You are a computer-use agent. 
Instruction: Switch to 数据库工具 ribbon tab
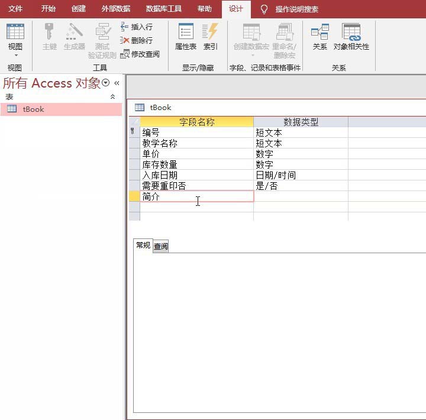click(x=164, y=9)
